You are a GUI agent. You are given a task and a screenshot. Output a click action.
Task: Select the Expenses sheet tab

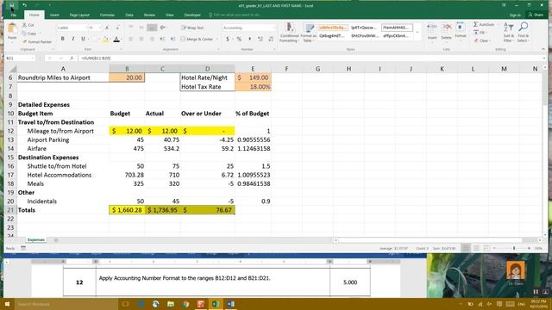point(36,239)
